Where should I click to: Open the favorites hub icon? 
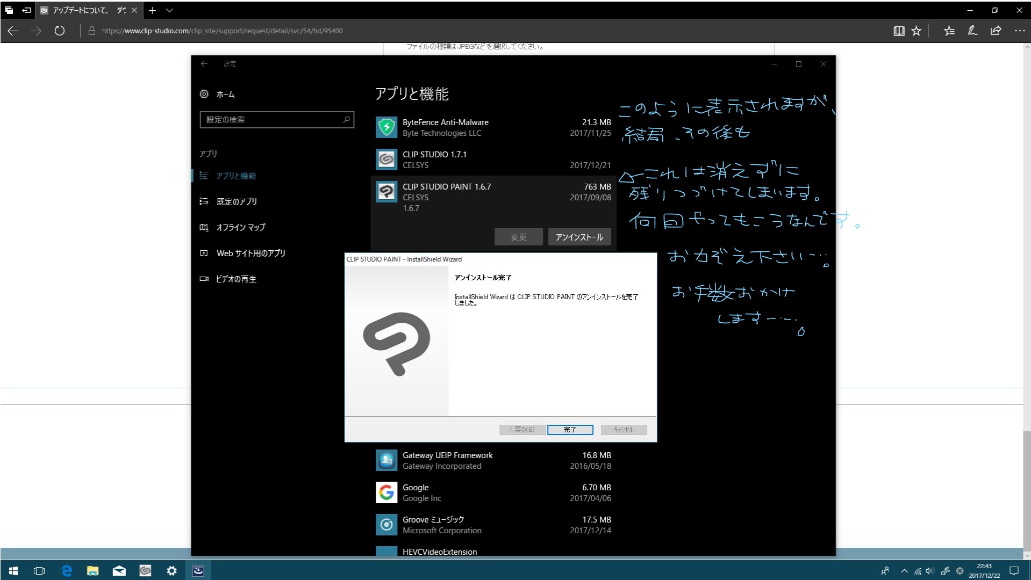click(949, 31)
